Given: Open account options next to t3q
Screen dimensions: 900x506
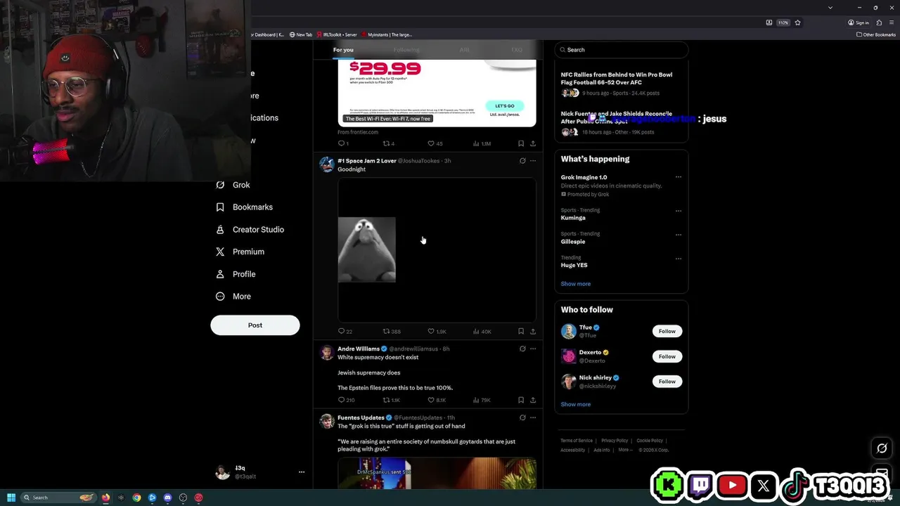Looking at the screenshot, I should point(302,472).
